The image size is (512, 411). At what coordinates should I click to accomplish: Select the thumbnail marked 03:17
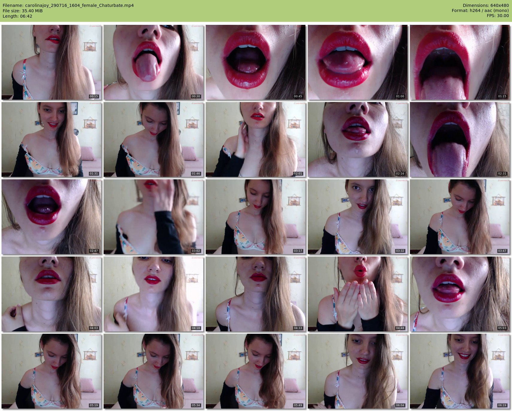click(x=256, y=217)
